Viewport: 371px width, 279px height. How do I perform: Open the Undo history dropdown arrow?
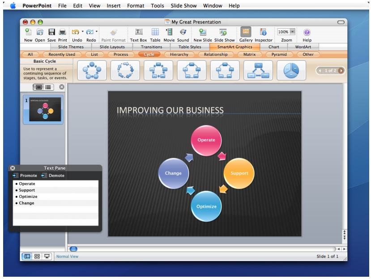(83, 32)
